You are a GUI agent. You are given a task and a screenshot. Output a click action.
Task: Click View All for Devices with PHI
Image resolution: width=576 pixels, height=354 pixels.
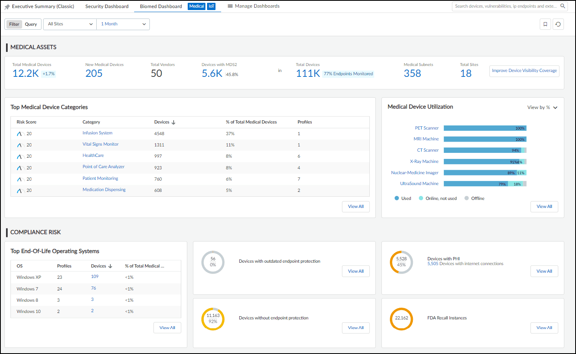(x=544, y=271)
